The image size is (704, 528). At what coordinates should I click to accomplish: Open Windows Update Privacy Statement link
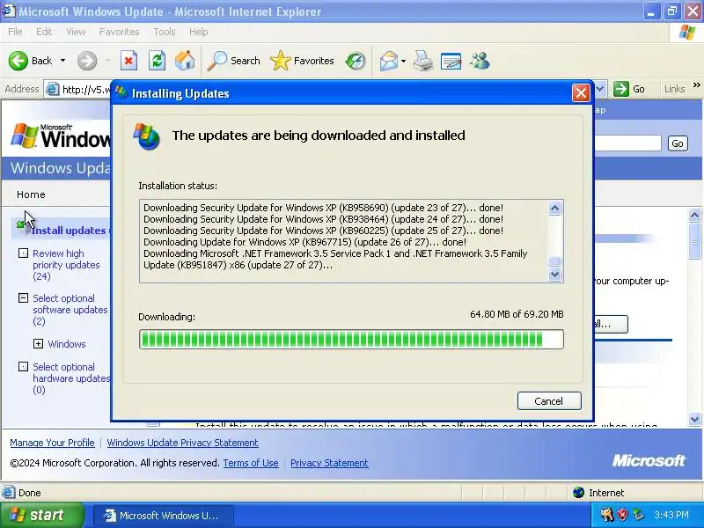click(182, 443)
